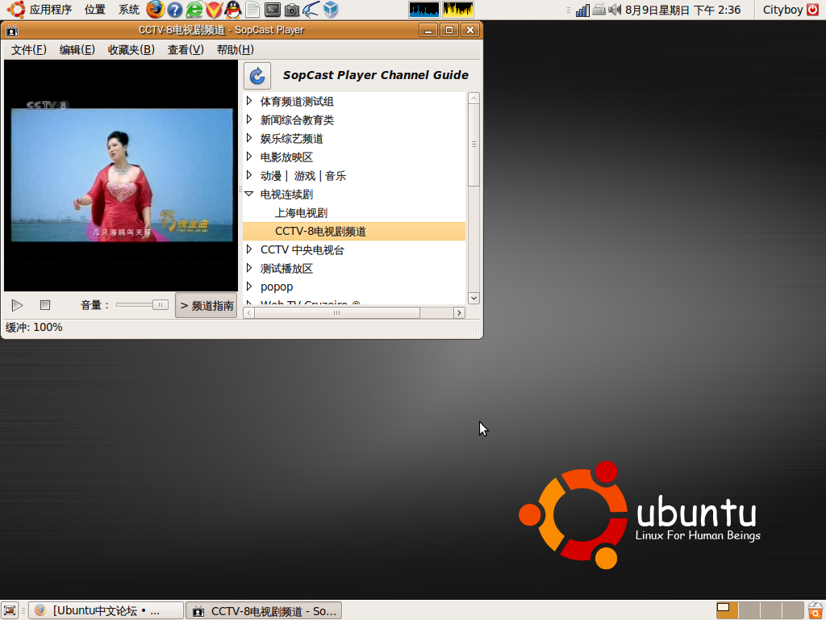The height and width of the screenshot is (620, 826).
Task: Open the network signal strength indicator
Action: click(582, 10)
